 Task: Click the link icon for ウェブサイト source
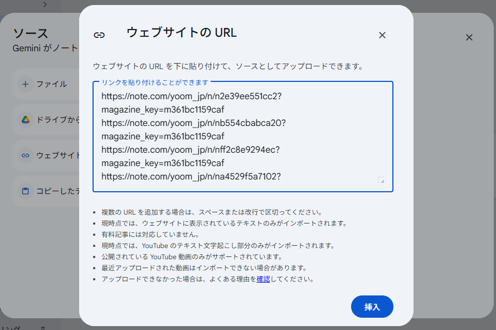coord(26,156)
